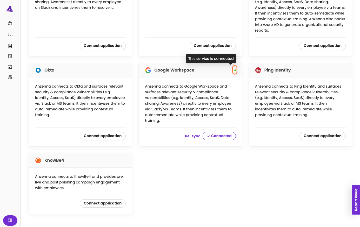Click the Google Workspace card title

(x=174, y=70)
